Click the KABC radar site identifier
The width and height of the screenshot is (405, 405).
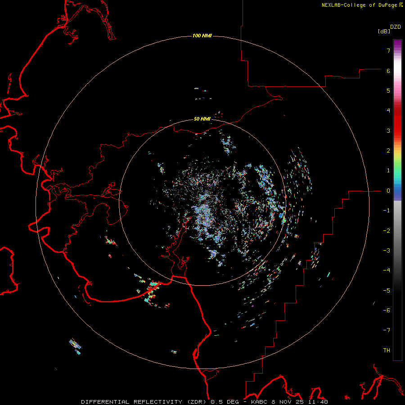[260, 402]
